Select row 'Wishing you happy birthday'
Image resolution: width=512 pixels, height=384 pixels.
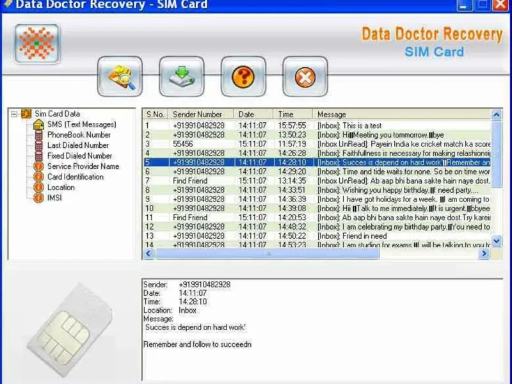coord(317,189)
